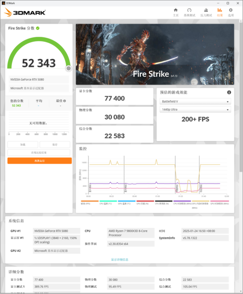Click the 200+ FPS estimate text
The height and width of the screenshot is (294, 243).
pos(195,119)
